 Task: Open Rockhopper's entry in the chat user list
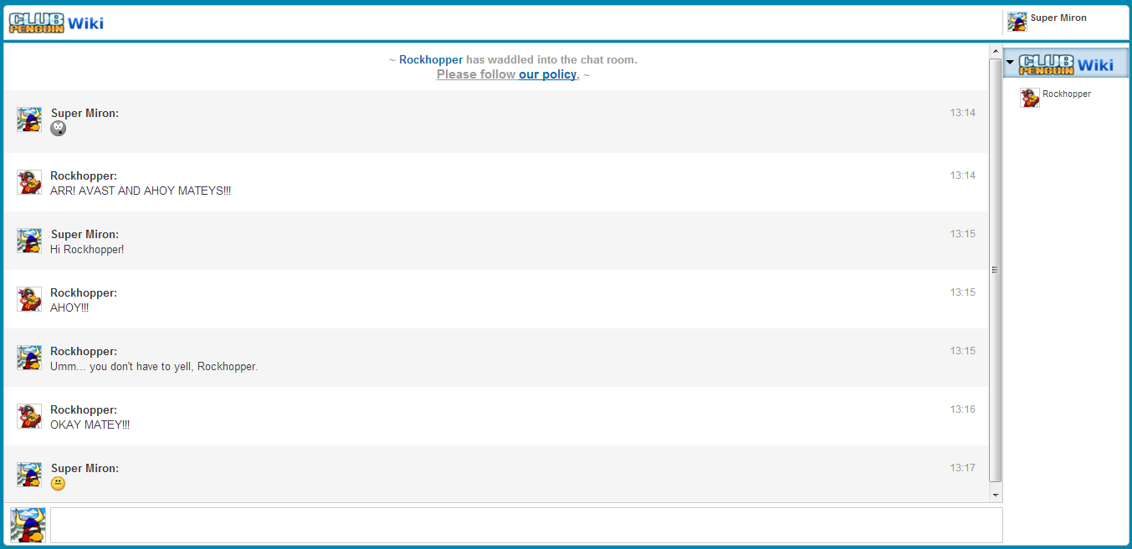point(1068,94)
